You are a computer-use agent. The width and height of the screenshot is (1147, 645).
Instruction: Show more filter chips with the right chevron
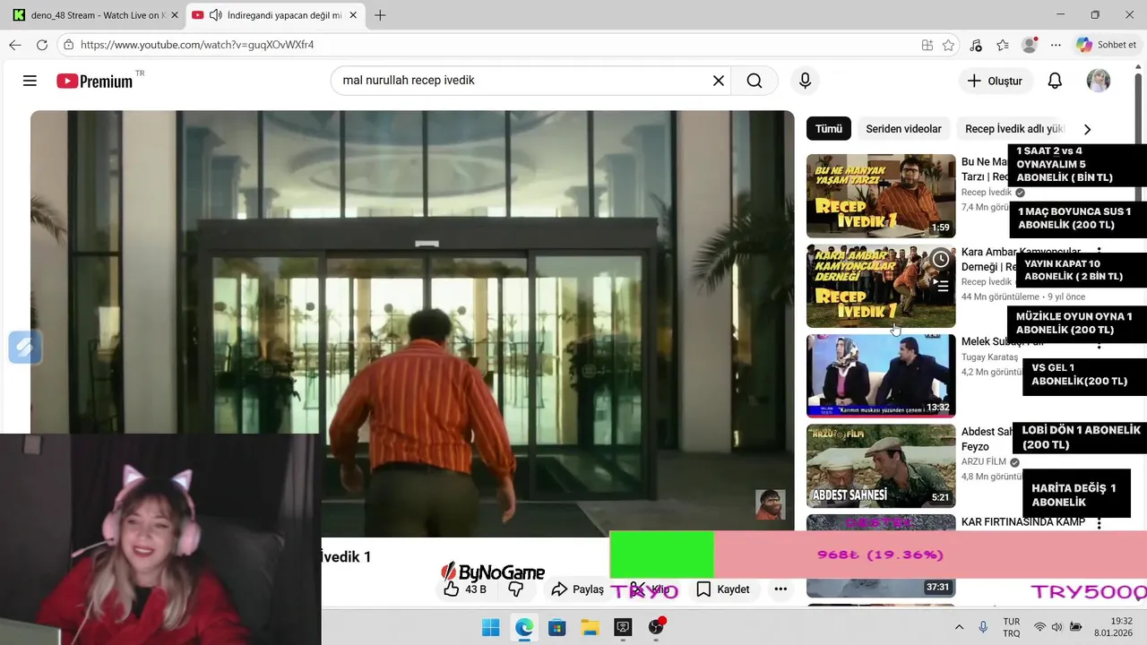pyautogui.click(x=1087, y=129)
